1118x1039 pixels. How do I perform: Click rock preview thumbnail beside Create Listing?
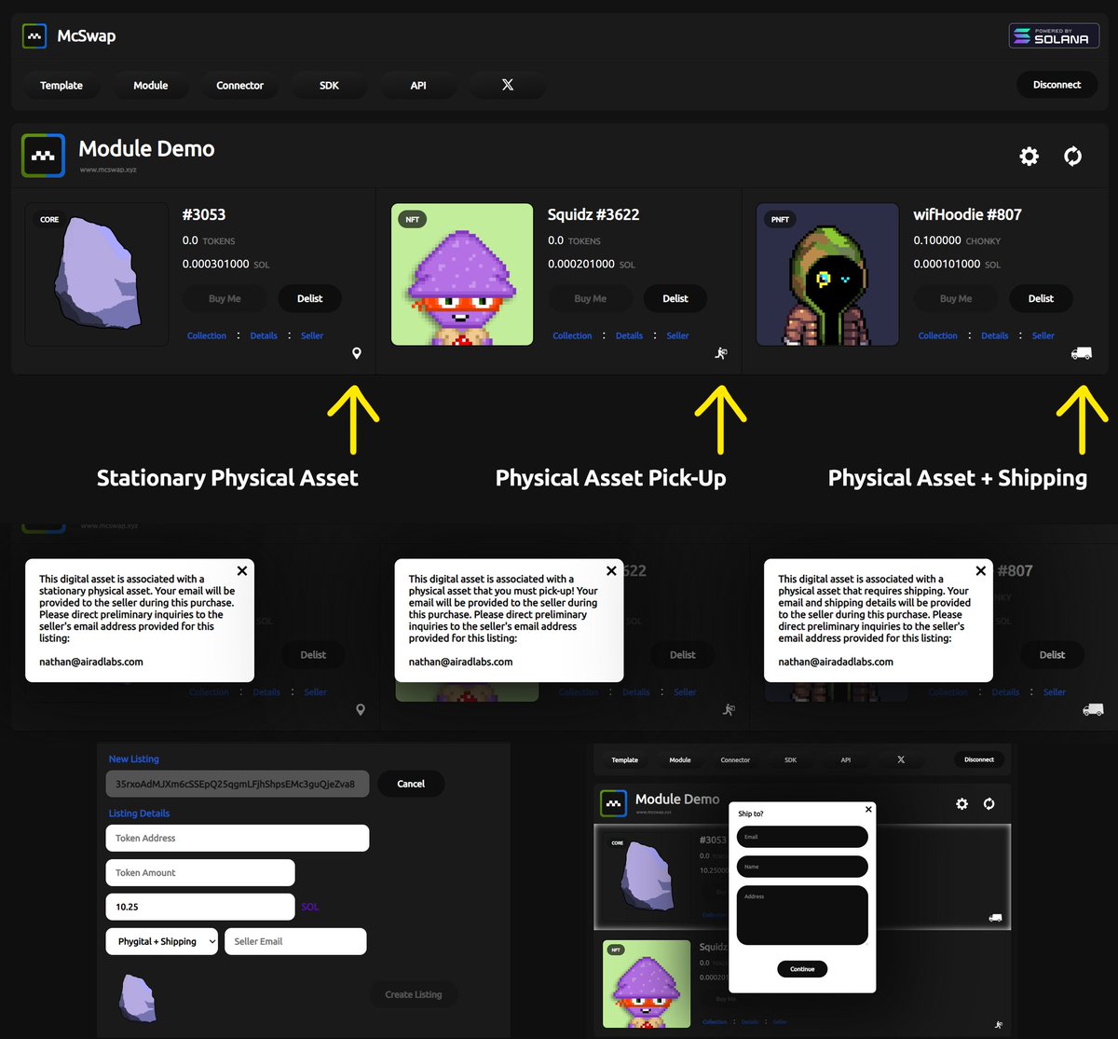click(x=137, y=999)
